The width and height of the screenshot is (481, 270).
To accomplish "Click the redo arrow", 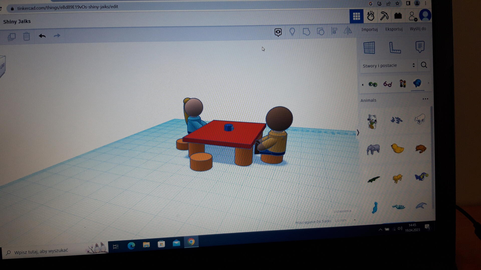I will (57, 36).
